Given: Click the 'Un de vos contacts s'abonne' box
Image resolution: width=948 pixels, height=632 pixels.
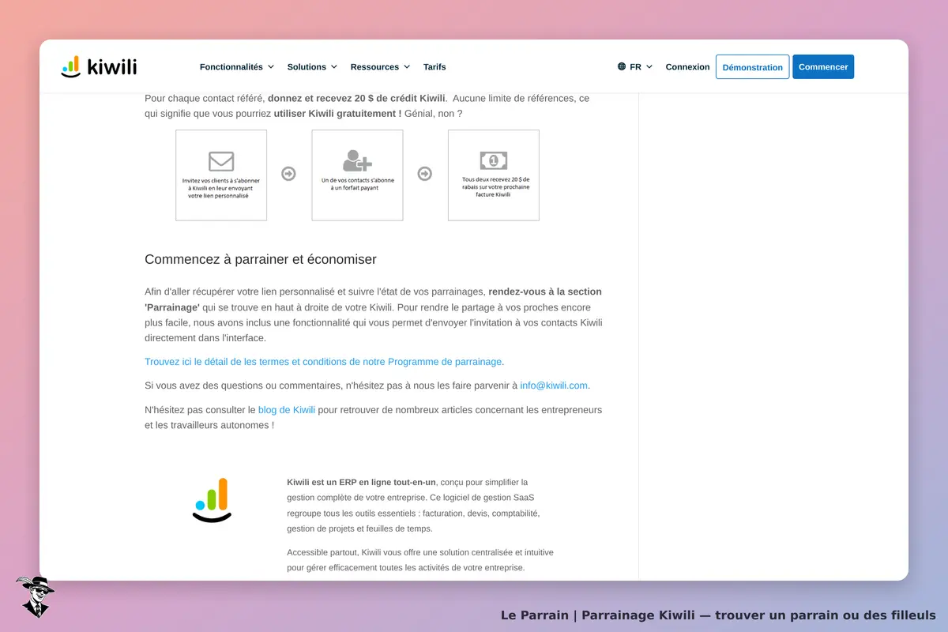Looking at the screenshot, I should 357,175.
